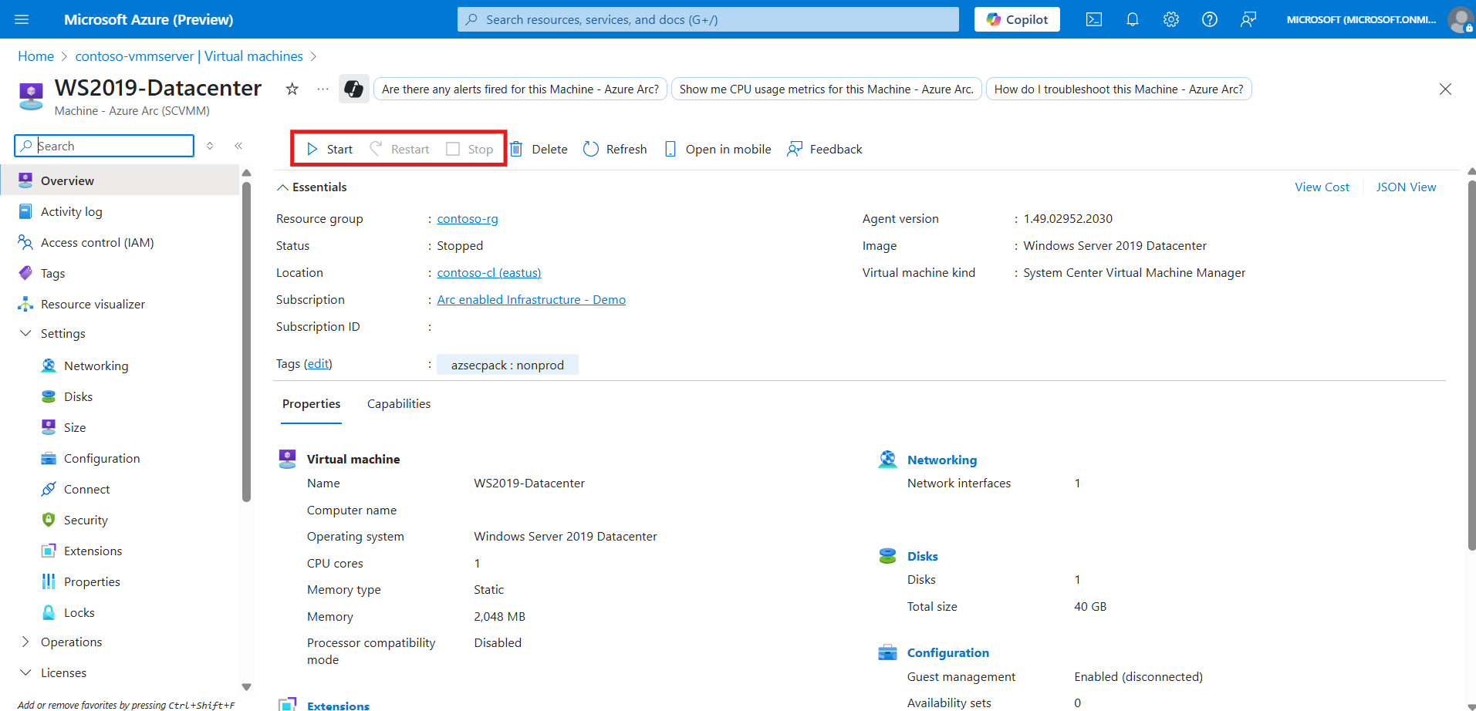1476x711 pixels.
Task: Collapse the Essentials section
Action: tap(312, 187)
